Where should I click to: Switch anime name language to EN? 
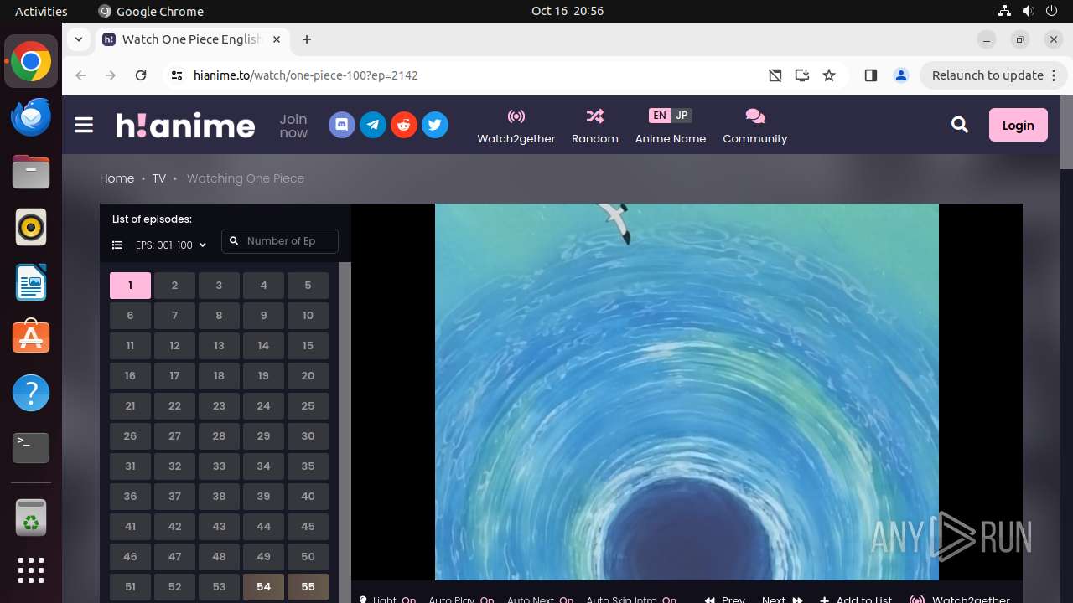pyautogui.click(x=660, y=116)
